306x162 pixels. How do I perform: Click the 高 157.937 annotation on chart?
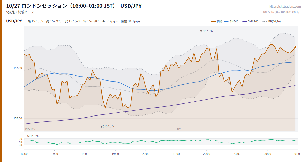pyautogui.click(x=207, y=31)
